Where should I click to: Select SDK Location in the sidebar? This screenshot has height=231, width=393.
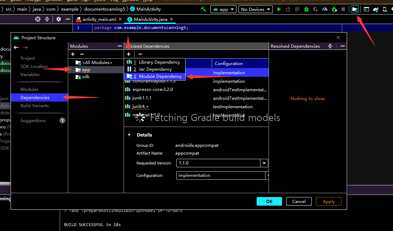[x=34, y=66]
